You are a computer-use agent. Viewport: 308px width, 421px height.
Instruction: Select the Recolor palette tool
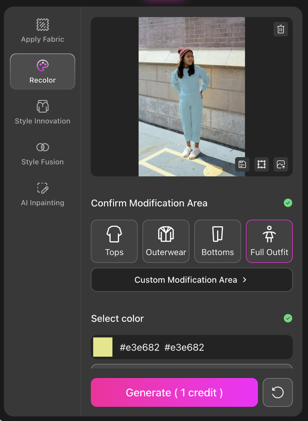42,72
